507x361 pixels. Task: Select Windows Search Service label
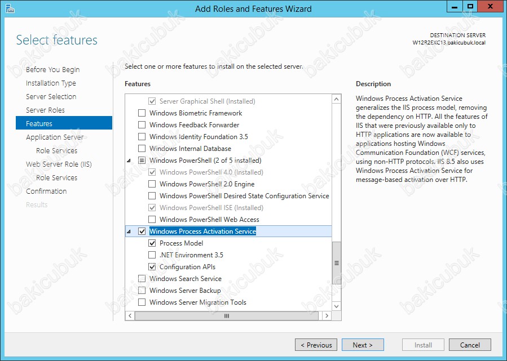tap(186, 279)
